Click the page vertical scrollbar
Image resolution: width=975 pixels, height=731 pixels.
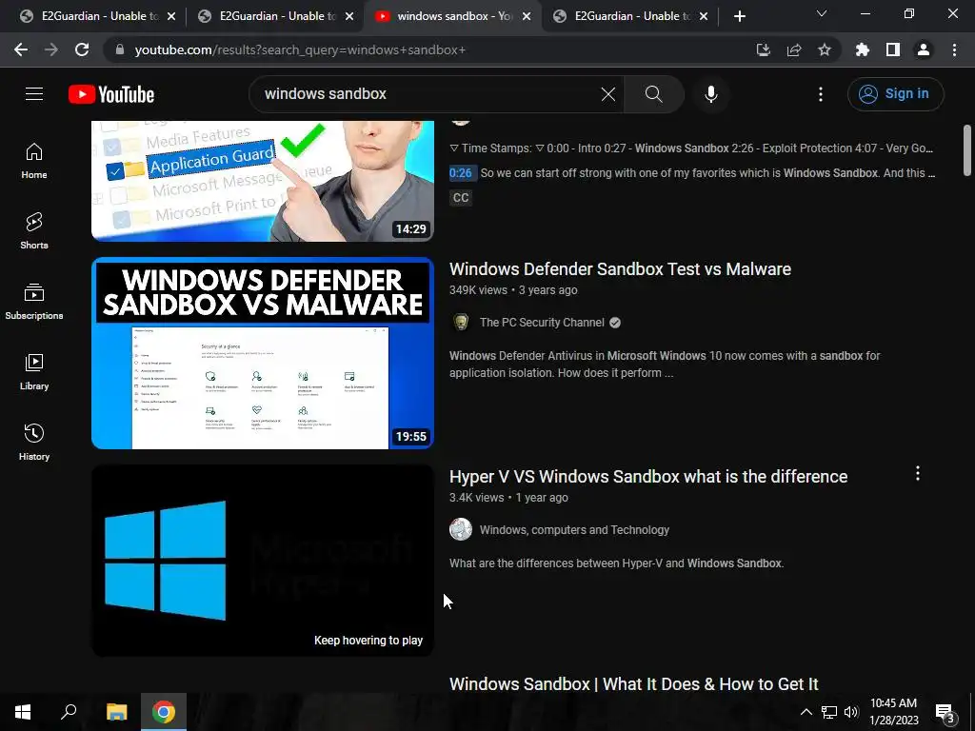click(x=967, y=150)
